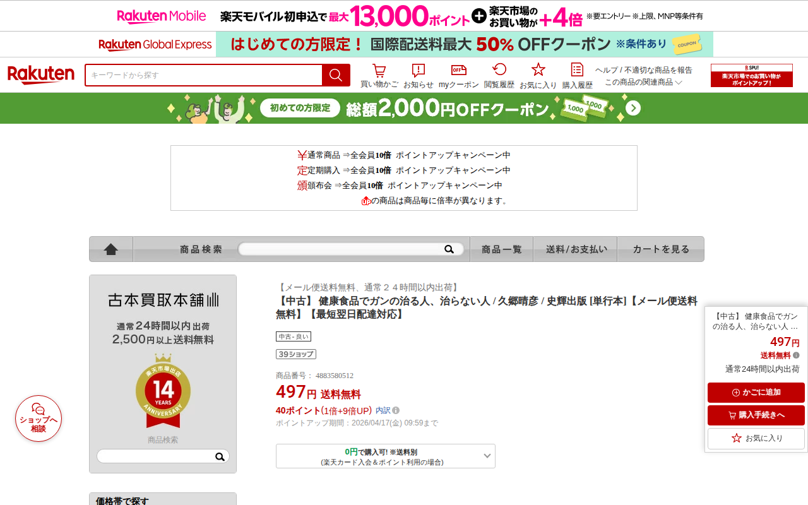Open favorites (お気に入り) star in header

(x=538, y=76)
